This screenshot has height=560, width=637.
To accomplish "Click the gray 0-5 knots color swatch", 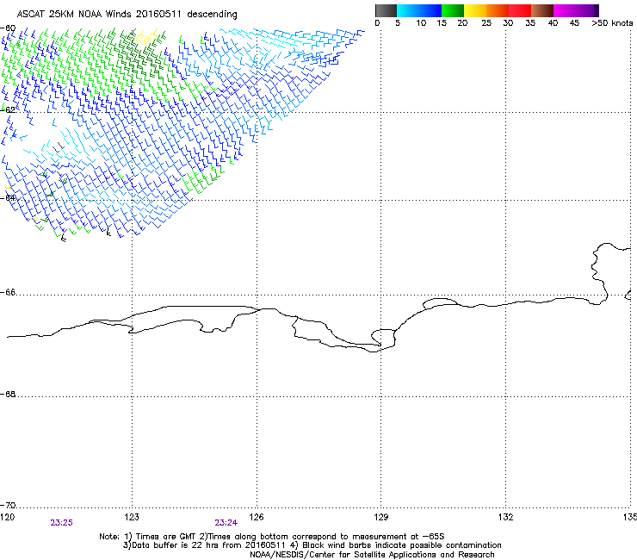I will pyautogui.click(x=386, y=10).
